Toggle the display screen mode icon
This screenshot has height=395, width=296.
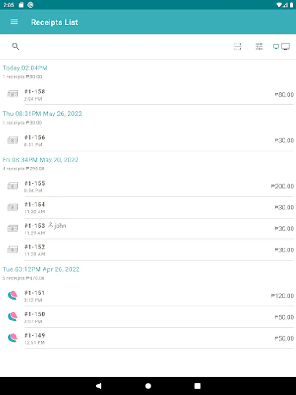click(281, 47)
